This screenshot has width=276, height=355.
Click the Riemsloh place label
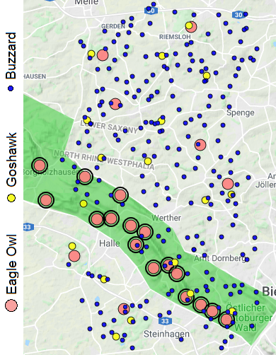tap(175, 37)
